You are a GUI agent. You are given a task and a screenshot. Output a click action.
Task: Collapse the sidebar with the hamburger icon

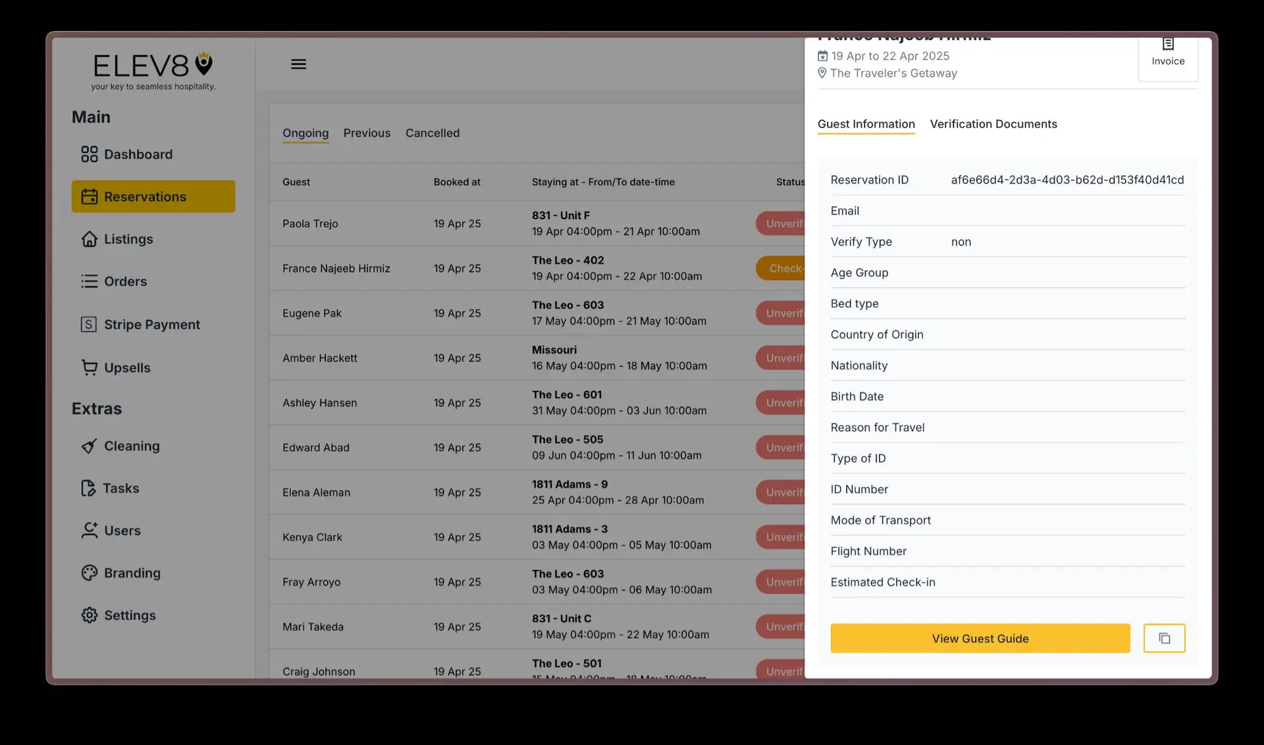[x=298, y=63]
